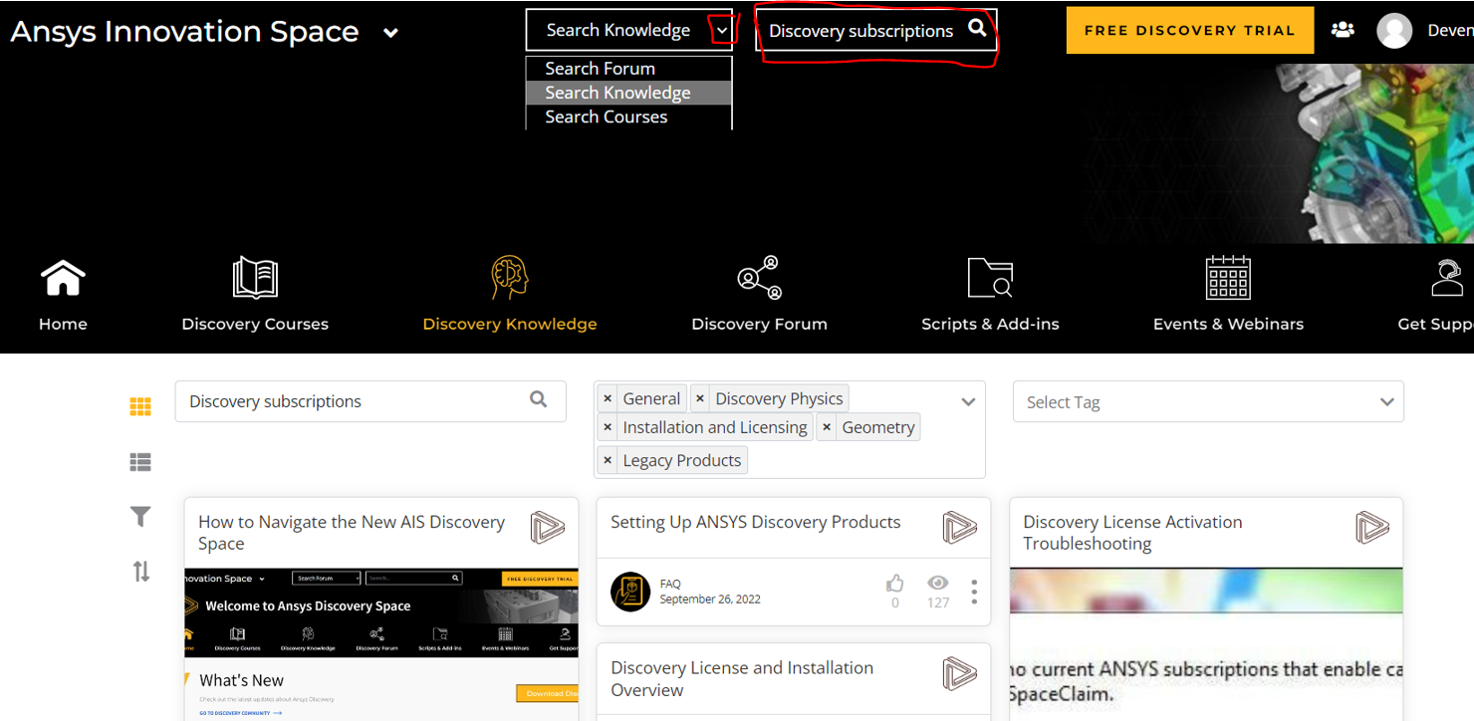The image size is (1474, 721).
Task: Choose Search Knowledge from dropdown list
Action: click(x=629, y=93)
